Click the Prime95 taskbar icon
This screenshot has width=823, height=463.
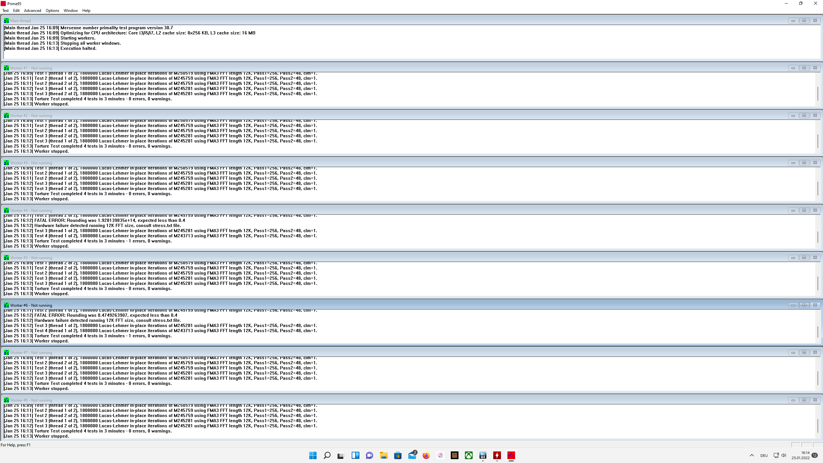pyautogui.click(x=511, y=455)
